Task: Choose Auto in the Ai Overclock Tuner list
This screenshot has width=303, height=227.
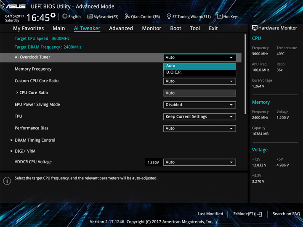Action: pyautogui.click(x=199, y=66)
